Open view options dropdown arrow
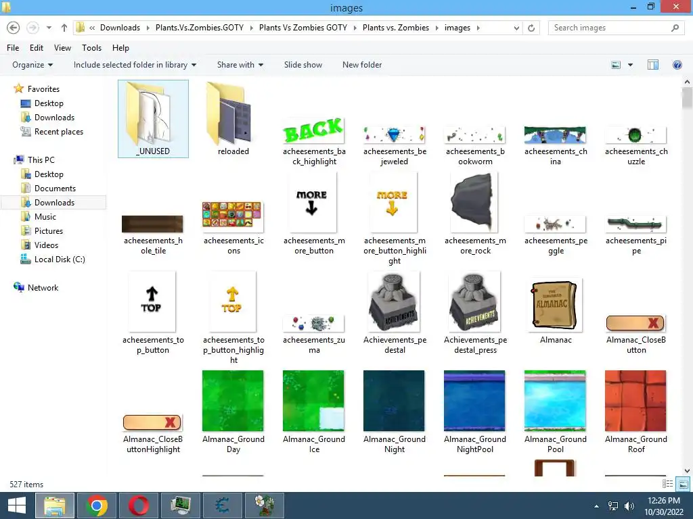 click(630, 65)
